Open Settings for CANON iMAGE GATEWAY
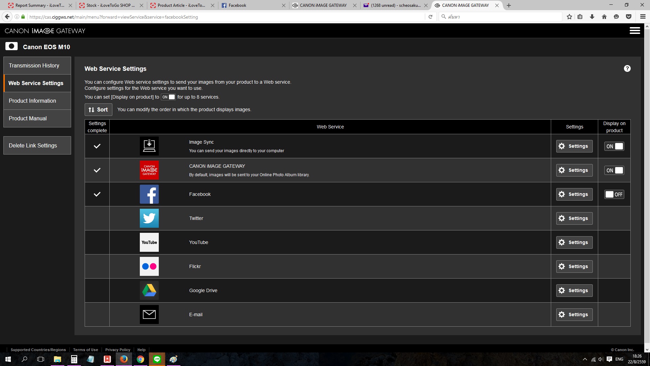Image resolution: width=650 pixels, height=366 pixels. [574, 170]
